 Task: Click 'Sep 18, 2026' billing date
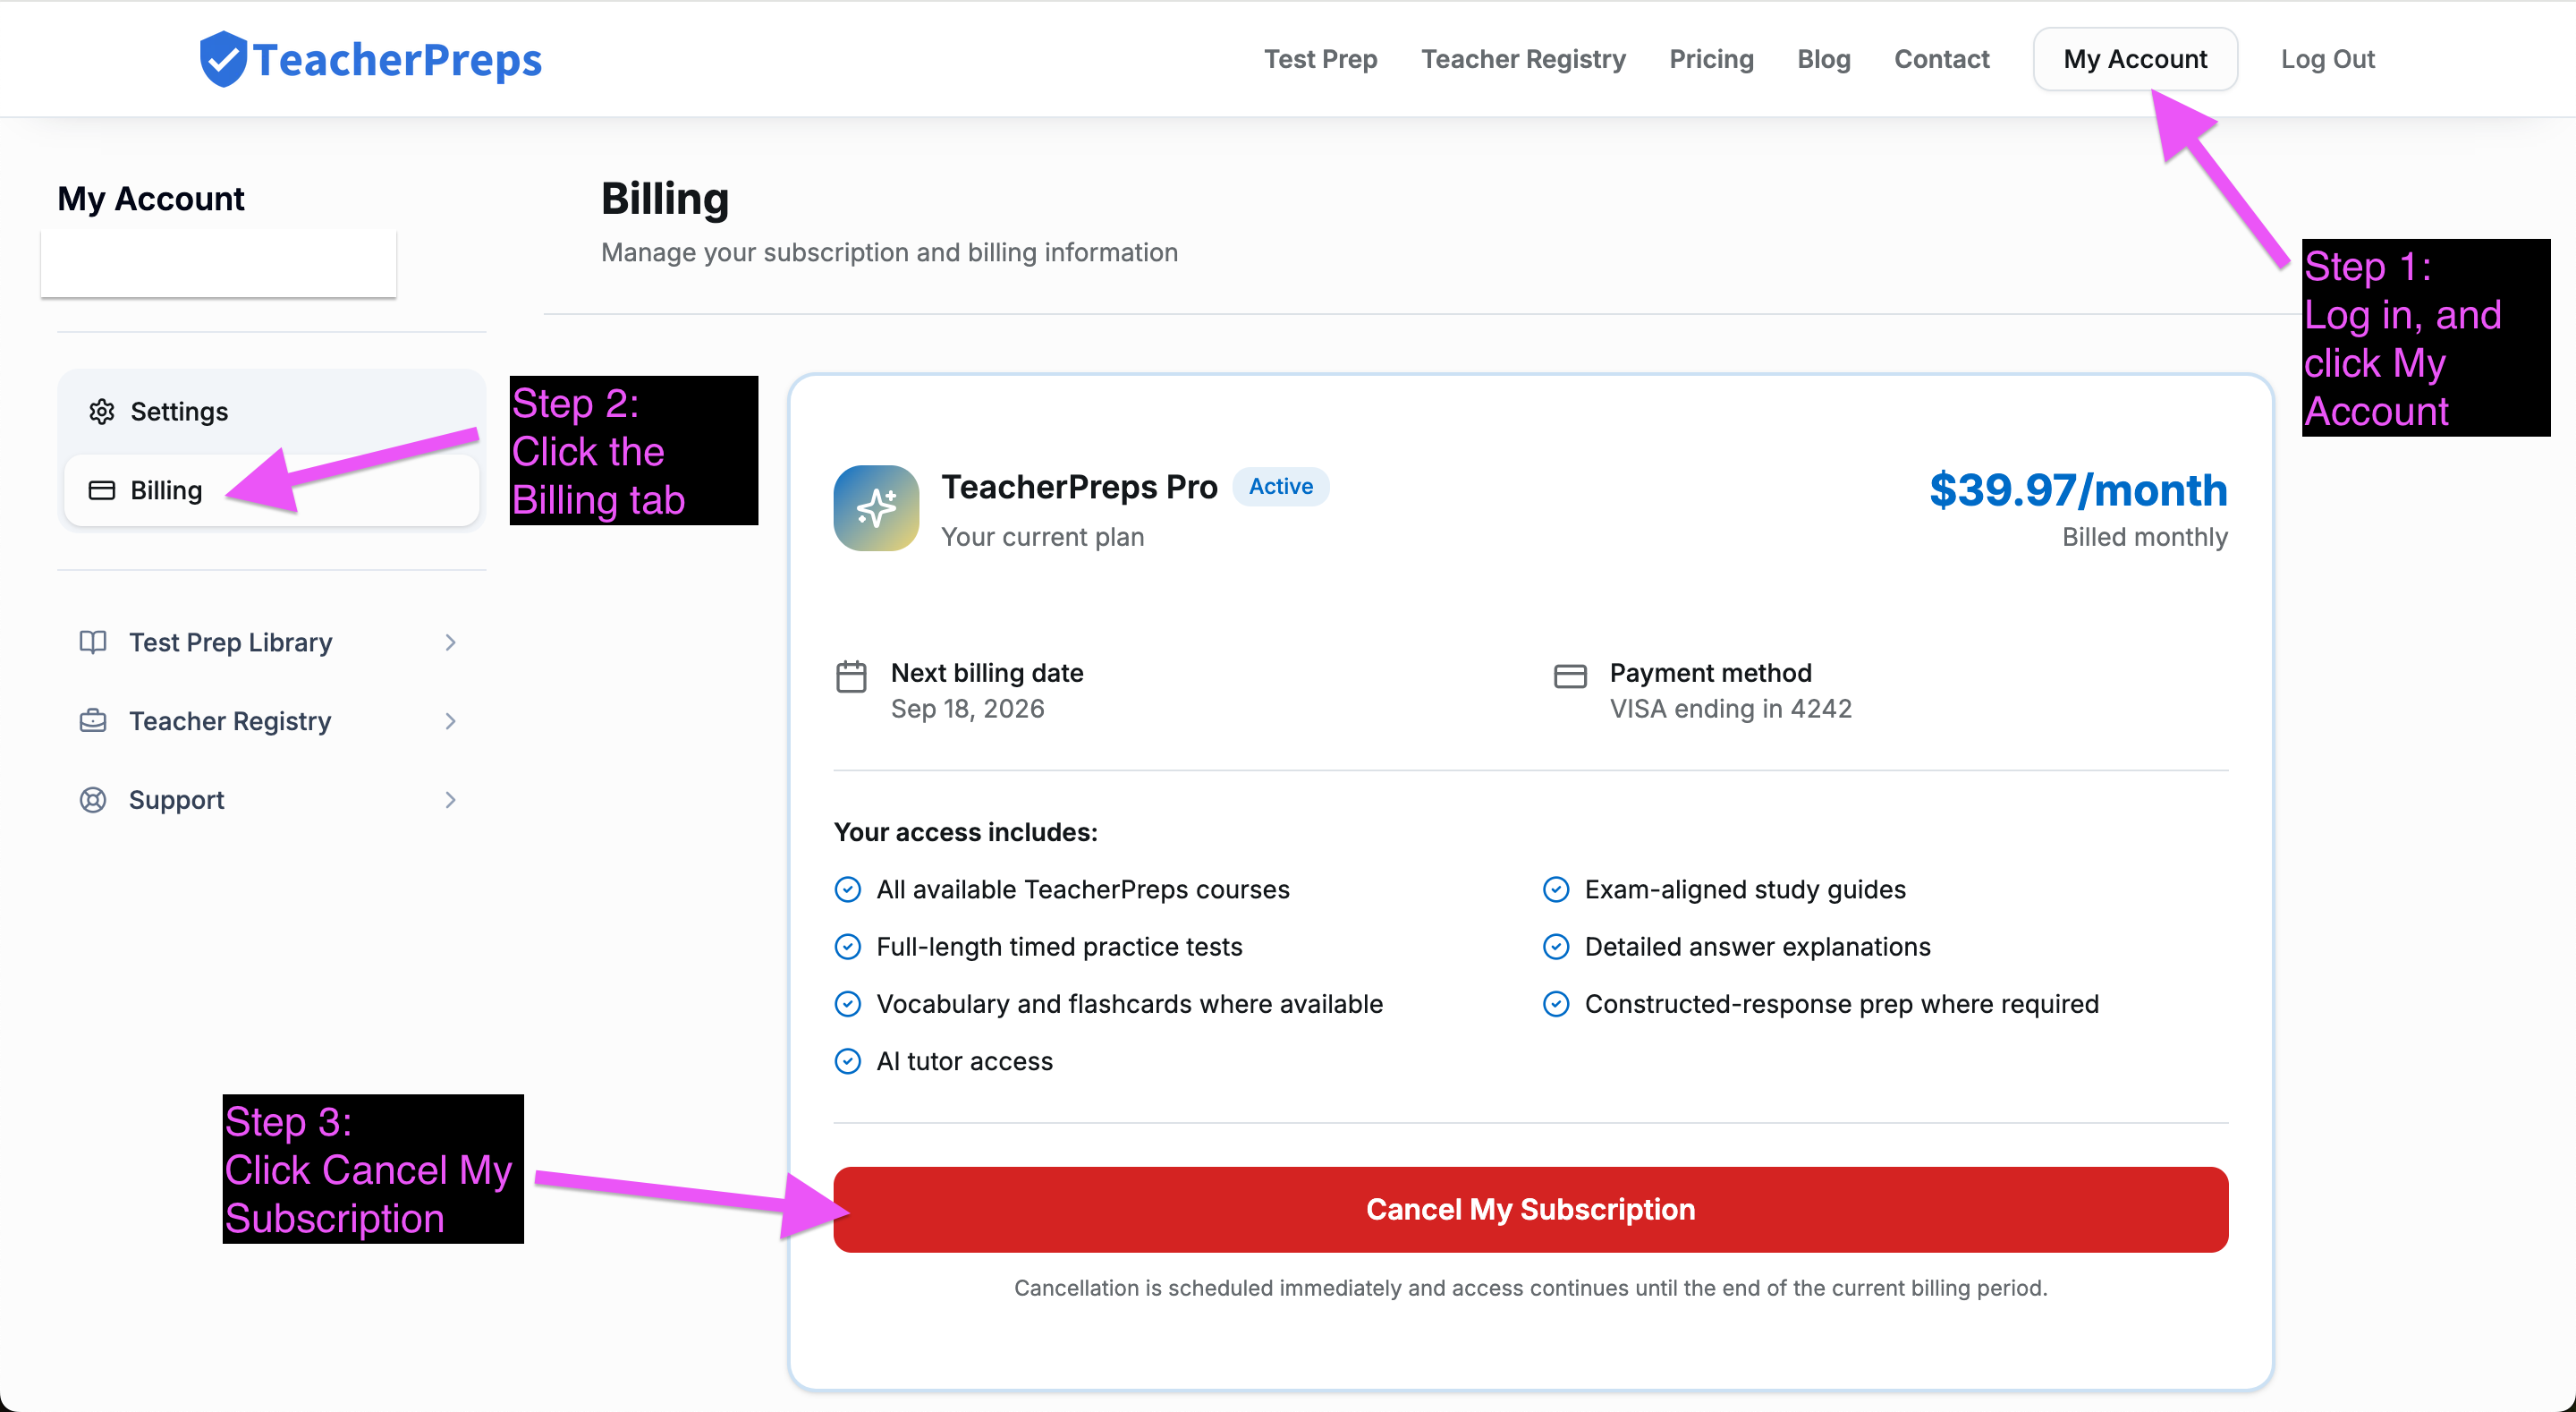[967, 709]
